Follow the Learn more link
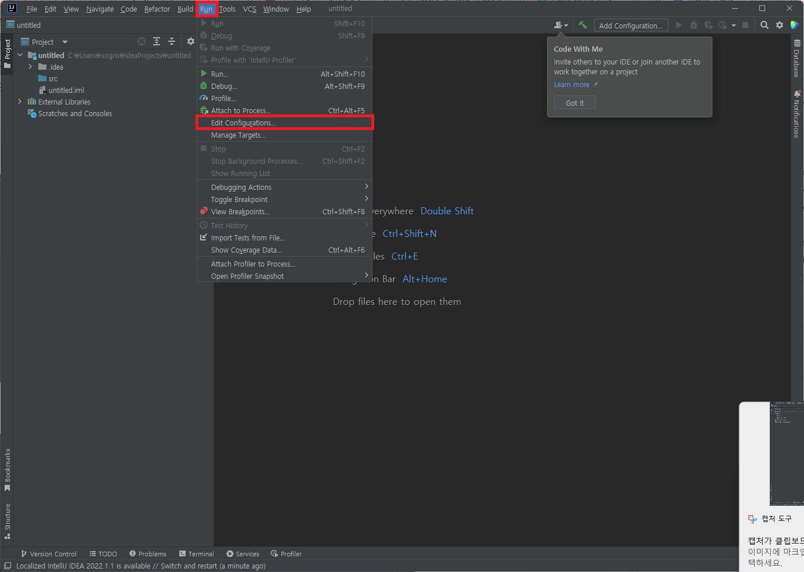This screenshot has height=572, width=804. pyautogui.click(x=571, y=85)
